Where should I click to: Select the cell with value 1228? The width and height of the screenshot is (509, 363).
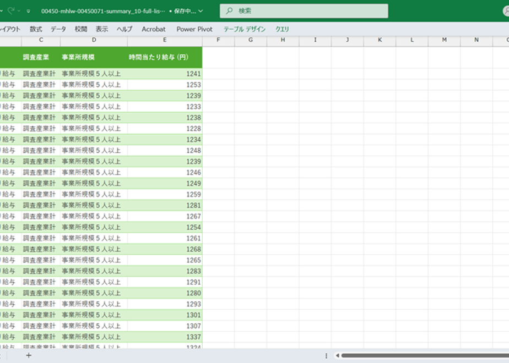point(165,129)
